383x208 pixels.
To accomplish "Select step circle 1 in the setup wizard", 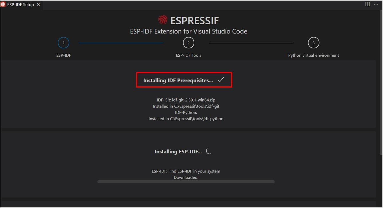I will click(x=63, y=42).
